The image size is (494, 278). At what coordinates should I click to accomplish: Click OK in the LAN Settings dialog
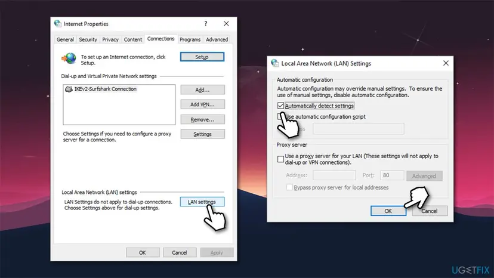tap(388, 211)
